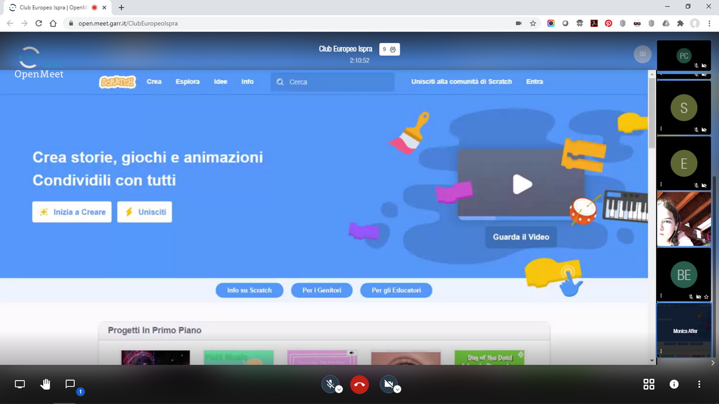Open the Extensions puzzle menu
This screenshot has width=719, height=404.
pyautogui.click(x=680, y=23)
